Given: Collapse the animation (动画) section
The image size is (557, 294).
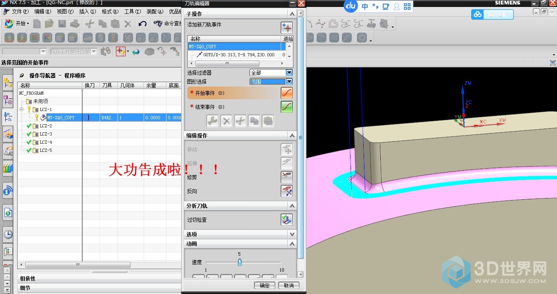Looking at the screenshot, I should point(292,244).
